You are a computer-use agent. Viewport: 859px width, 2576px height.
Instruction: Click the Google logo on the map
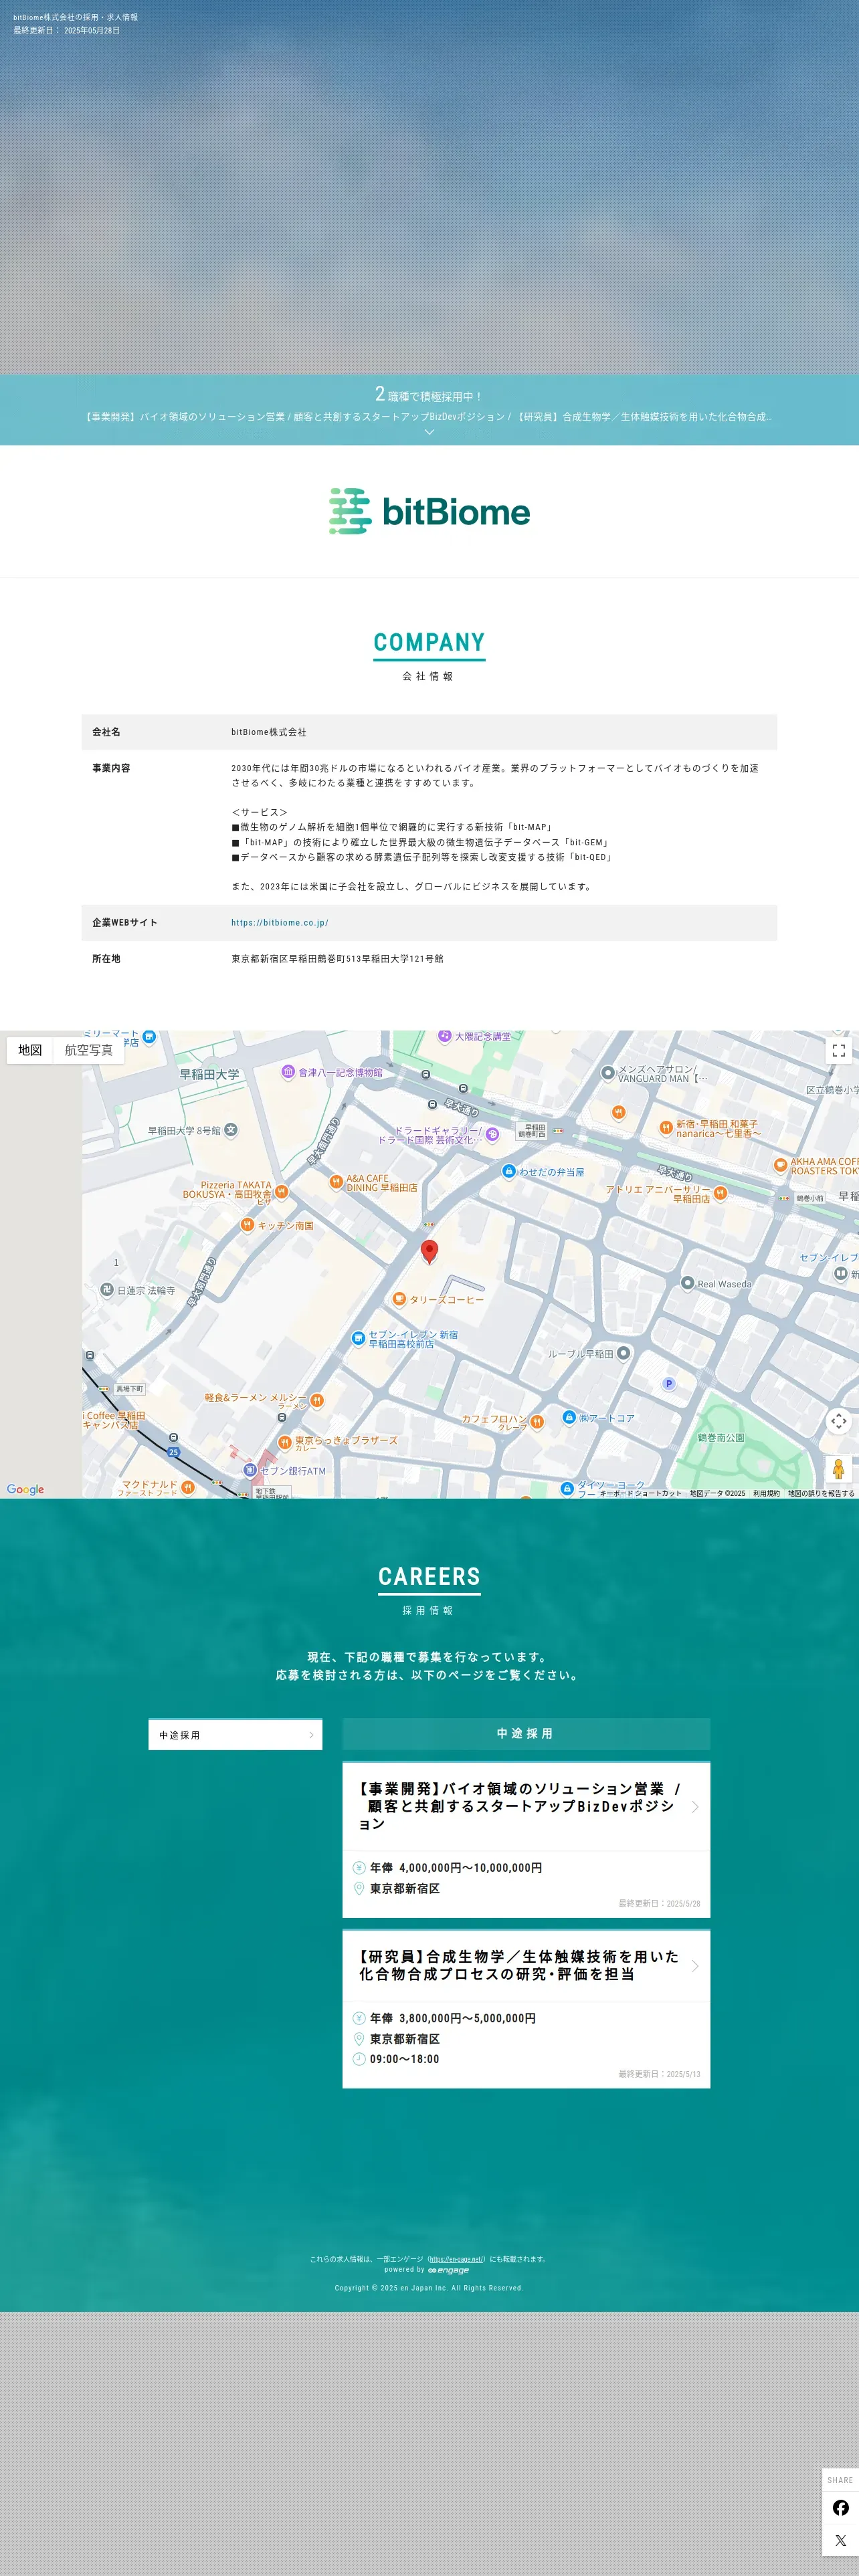(25, 1489)
